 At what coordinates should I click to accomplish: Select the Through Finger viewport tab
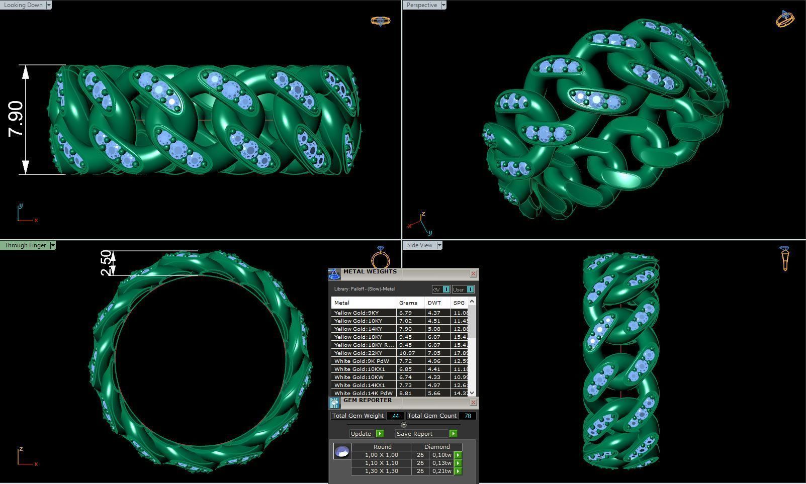pyautogui.click(x=25, y=245)
